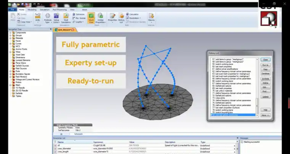Expand the Materials tree node
Image resolution: width=290 pixels, height=154 pixels.
click(10, 38)
